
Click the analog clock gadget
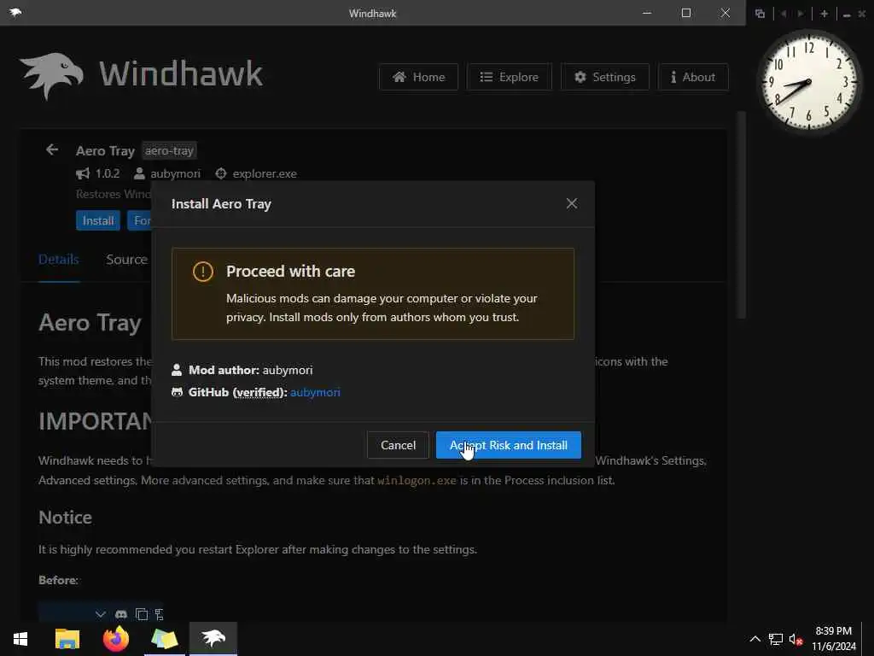click(x=808, y=81)
